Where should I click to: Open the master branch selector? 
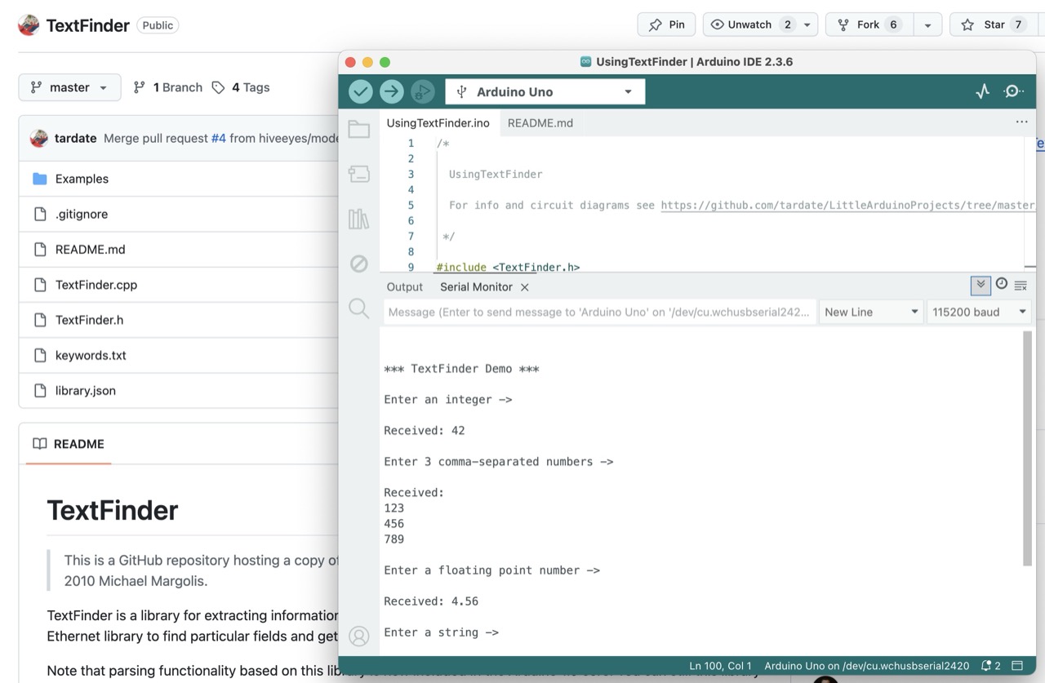[69, 87]
